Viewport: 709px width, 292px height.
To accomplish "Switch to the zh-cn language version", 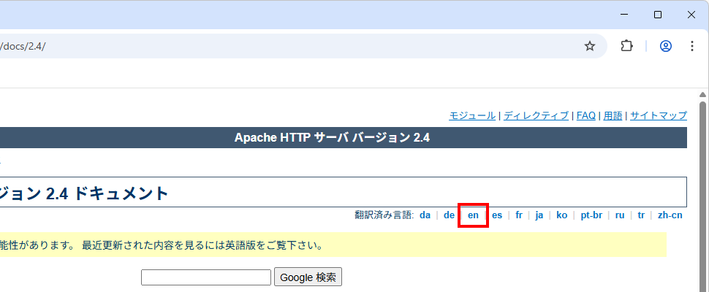I will 670,215.
